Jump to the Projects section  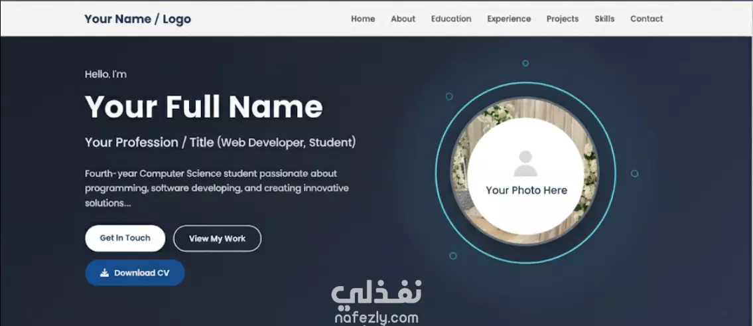[x=563, y=19]
